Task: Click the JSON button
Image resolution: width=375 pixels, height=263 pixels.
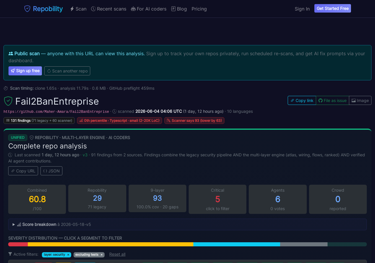Action: coord(51,171)
